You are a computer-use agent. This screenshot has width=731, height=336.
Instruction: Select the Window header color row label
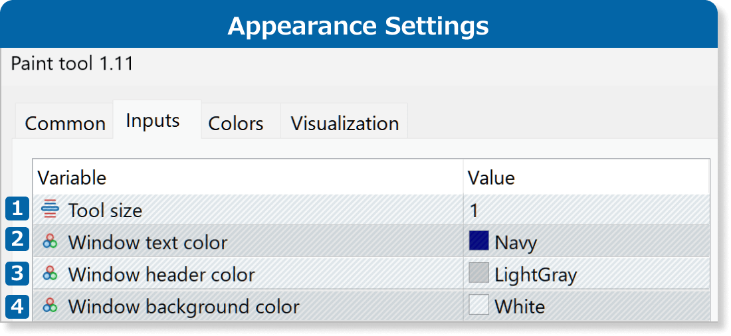[x=161, y=274]
